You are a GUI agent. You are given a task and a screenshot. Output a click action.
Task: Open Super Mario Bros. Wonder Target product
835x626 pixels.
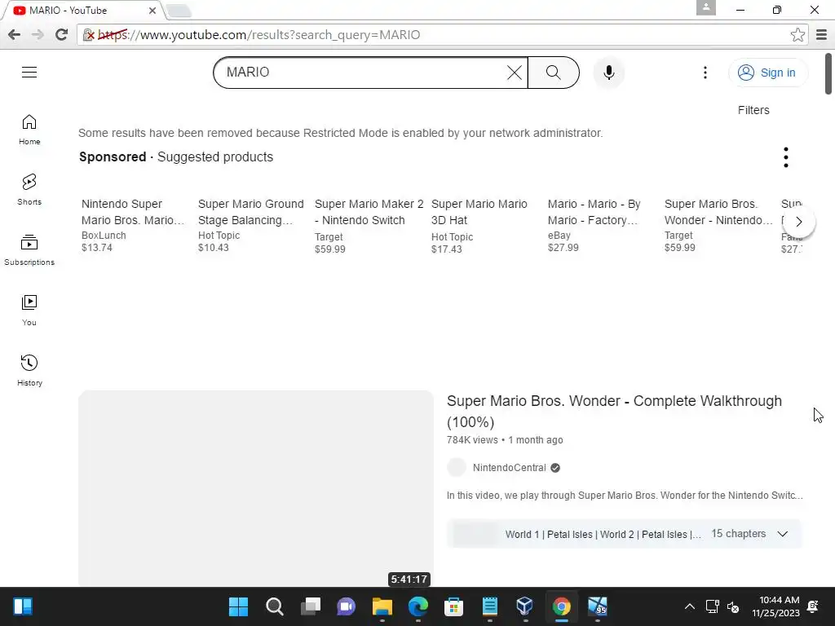718,225
